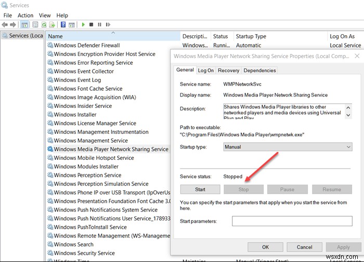Click the Export List toolbar icon
Viewport: 364px width, 262px height.
(52, 24)
